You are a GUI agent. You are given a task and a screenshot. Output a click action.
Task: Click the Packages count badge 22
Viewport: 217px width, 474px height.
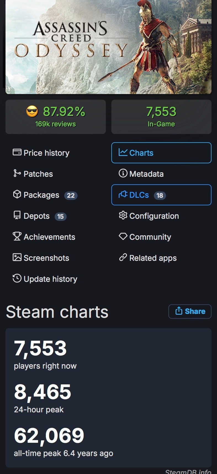71,196
